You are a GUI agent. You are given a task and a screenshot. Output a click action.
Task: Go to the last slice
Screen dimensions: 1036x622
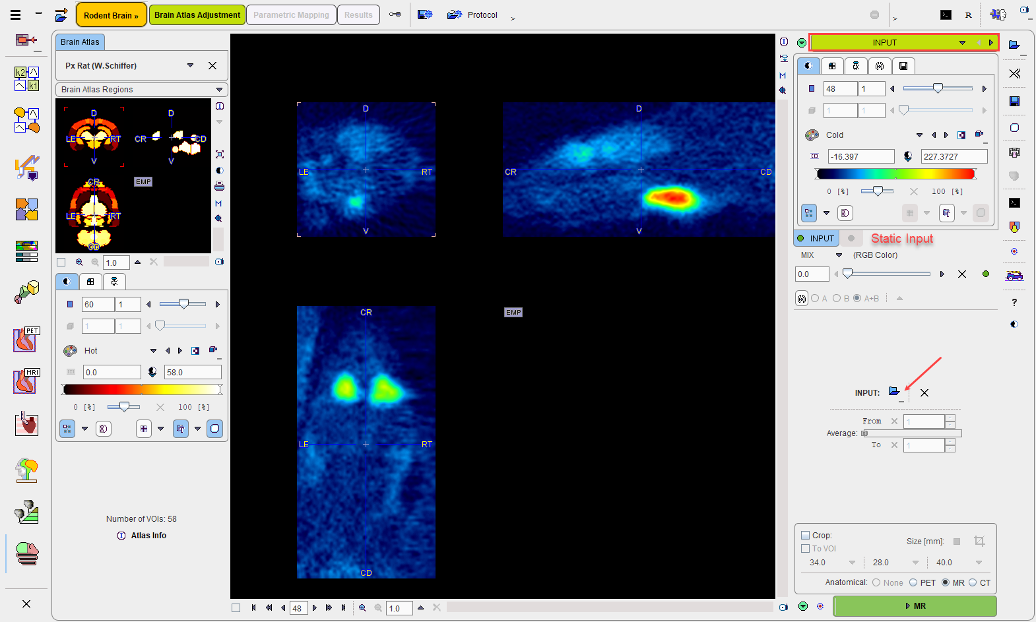point(343,607)
